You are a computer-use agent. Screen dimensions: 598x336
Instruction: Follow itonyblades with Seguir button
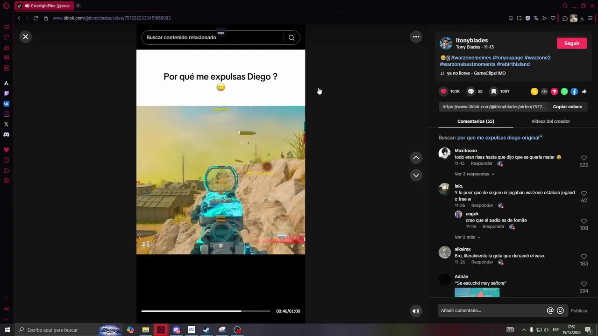(x=571, y=43)
